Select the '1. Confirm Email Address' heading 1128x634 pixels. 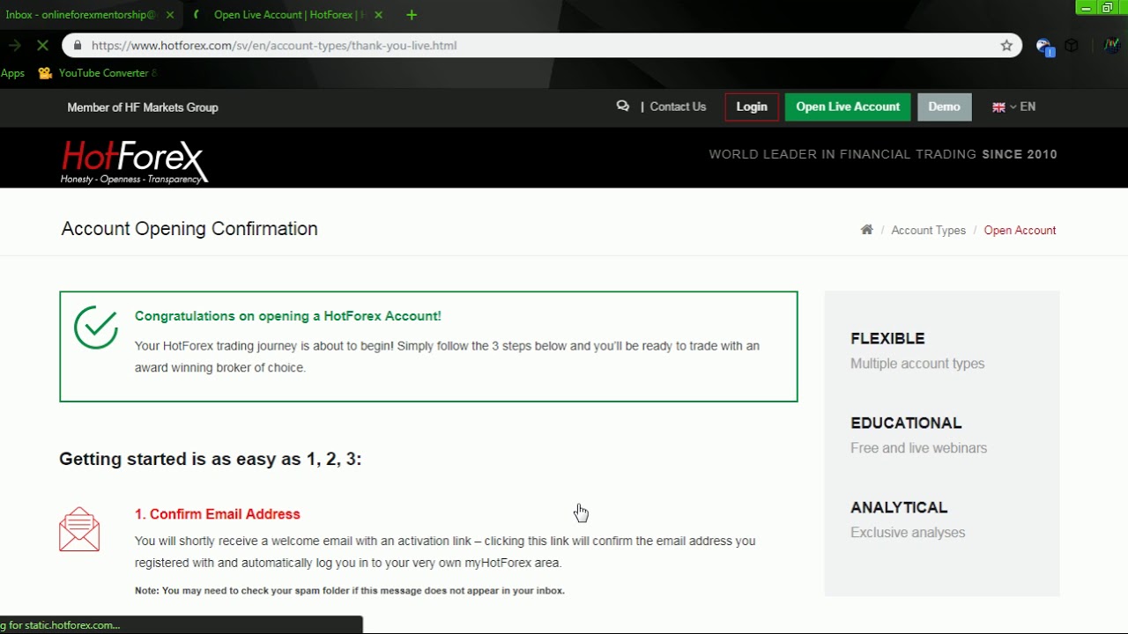pyautogui.click(x=218, y=514)
